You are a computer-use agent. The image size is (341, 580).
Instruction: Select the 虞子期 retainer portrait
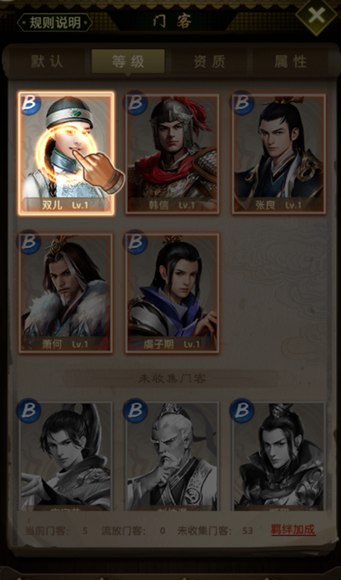172,293
